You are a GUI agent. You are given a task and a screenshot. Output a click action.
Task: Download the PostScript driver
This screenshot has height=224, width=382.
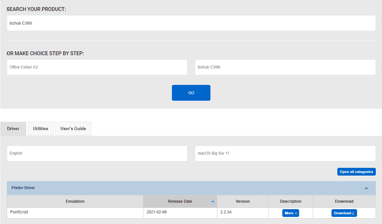click(344, 213)
